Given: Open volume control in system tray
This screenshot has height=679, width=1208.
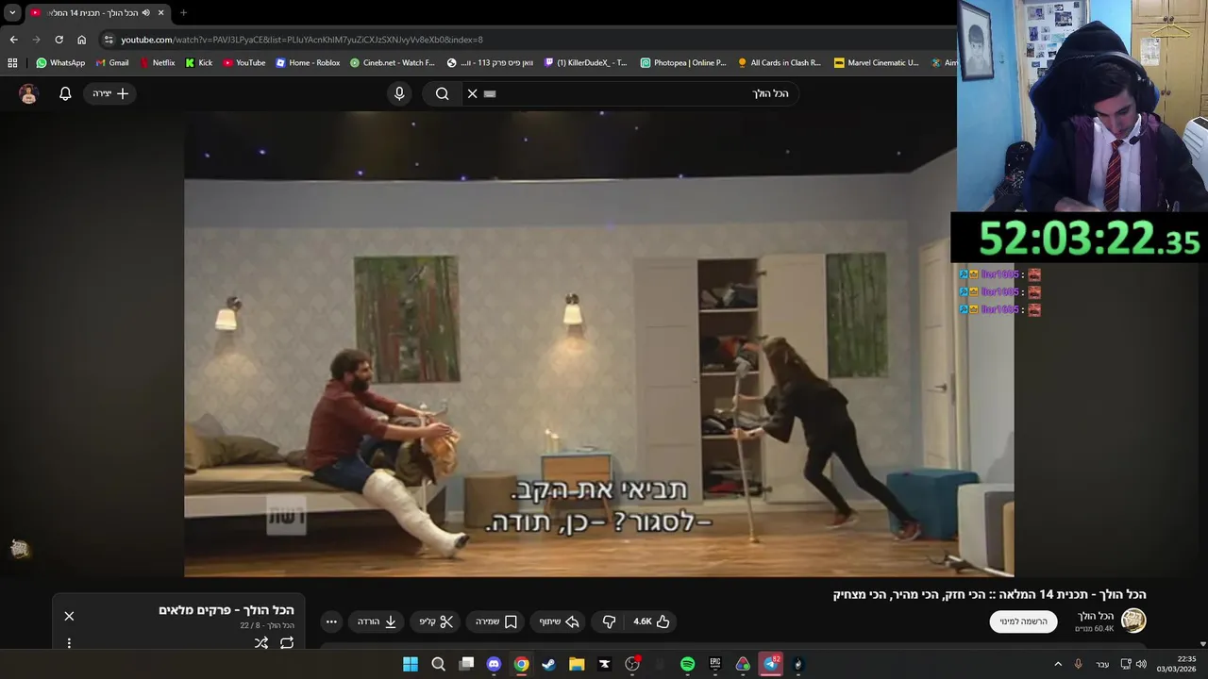Looking at the screenshot, I should (1141, 664).
